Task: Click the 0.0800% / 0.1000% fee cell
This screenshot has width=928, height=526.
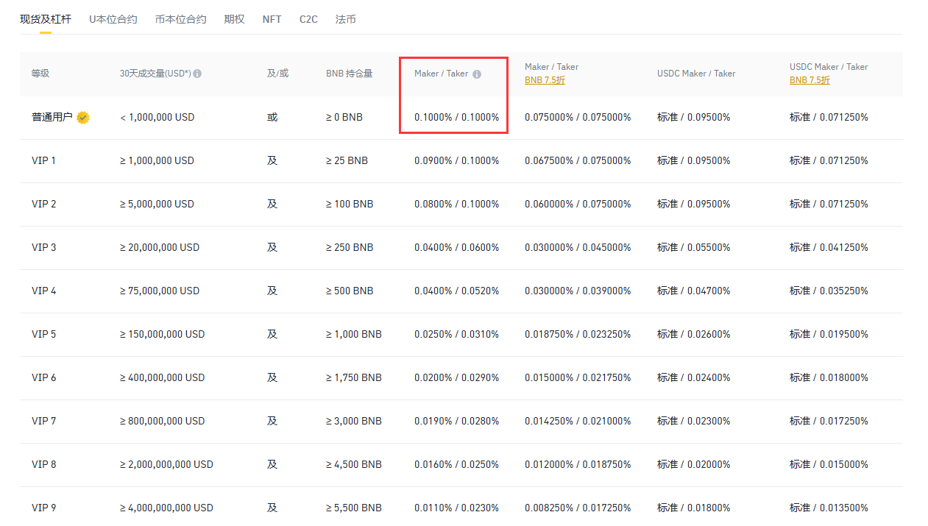Action: pos(457,204)
